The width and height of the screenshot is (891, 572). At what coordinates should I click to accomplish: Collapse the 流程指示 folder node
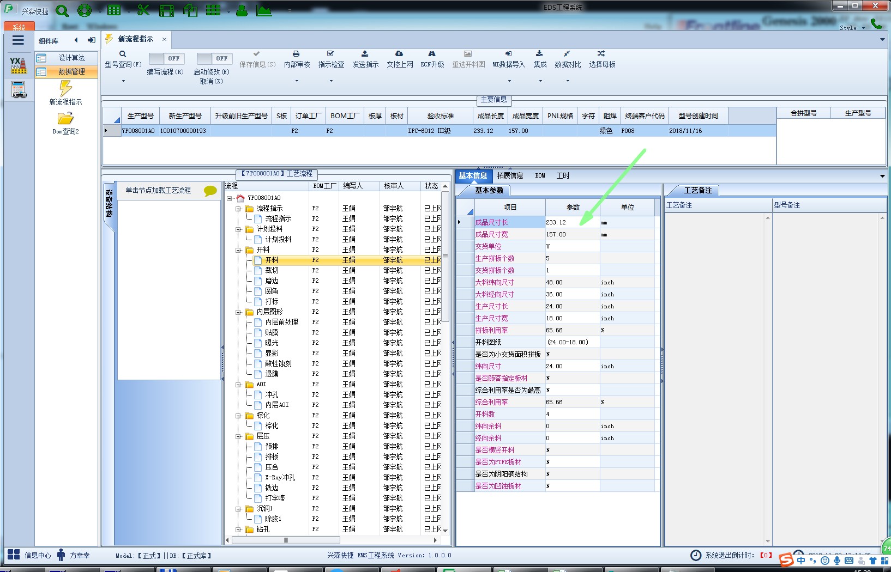click(239, 209)
